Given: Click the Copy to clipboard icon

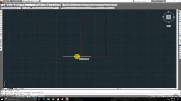Looking at the screenshot, I should pyautogui.click(x=20, y=5).
